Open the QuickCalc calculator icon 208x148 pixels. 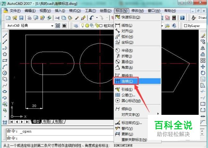(174, 18)
